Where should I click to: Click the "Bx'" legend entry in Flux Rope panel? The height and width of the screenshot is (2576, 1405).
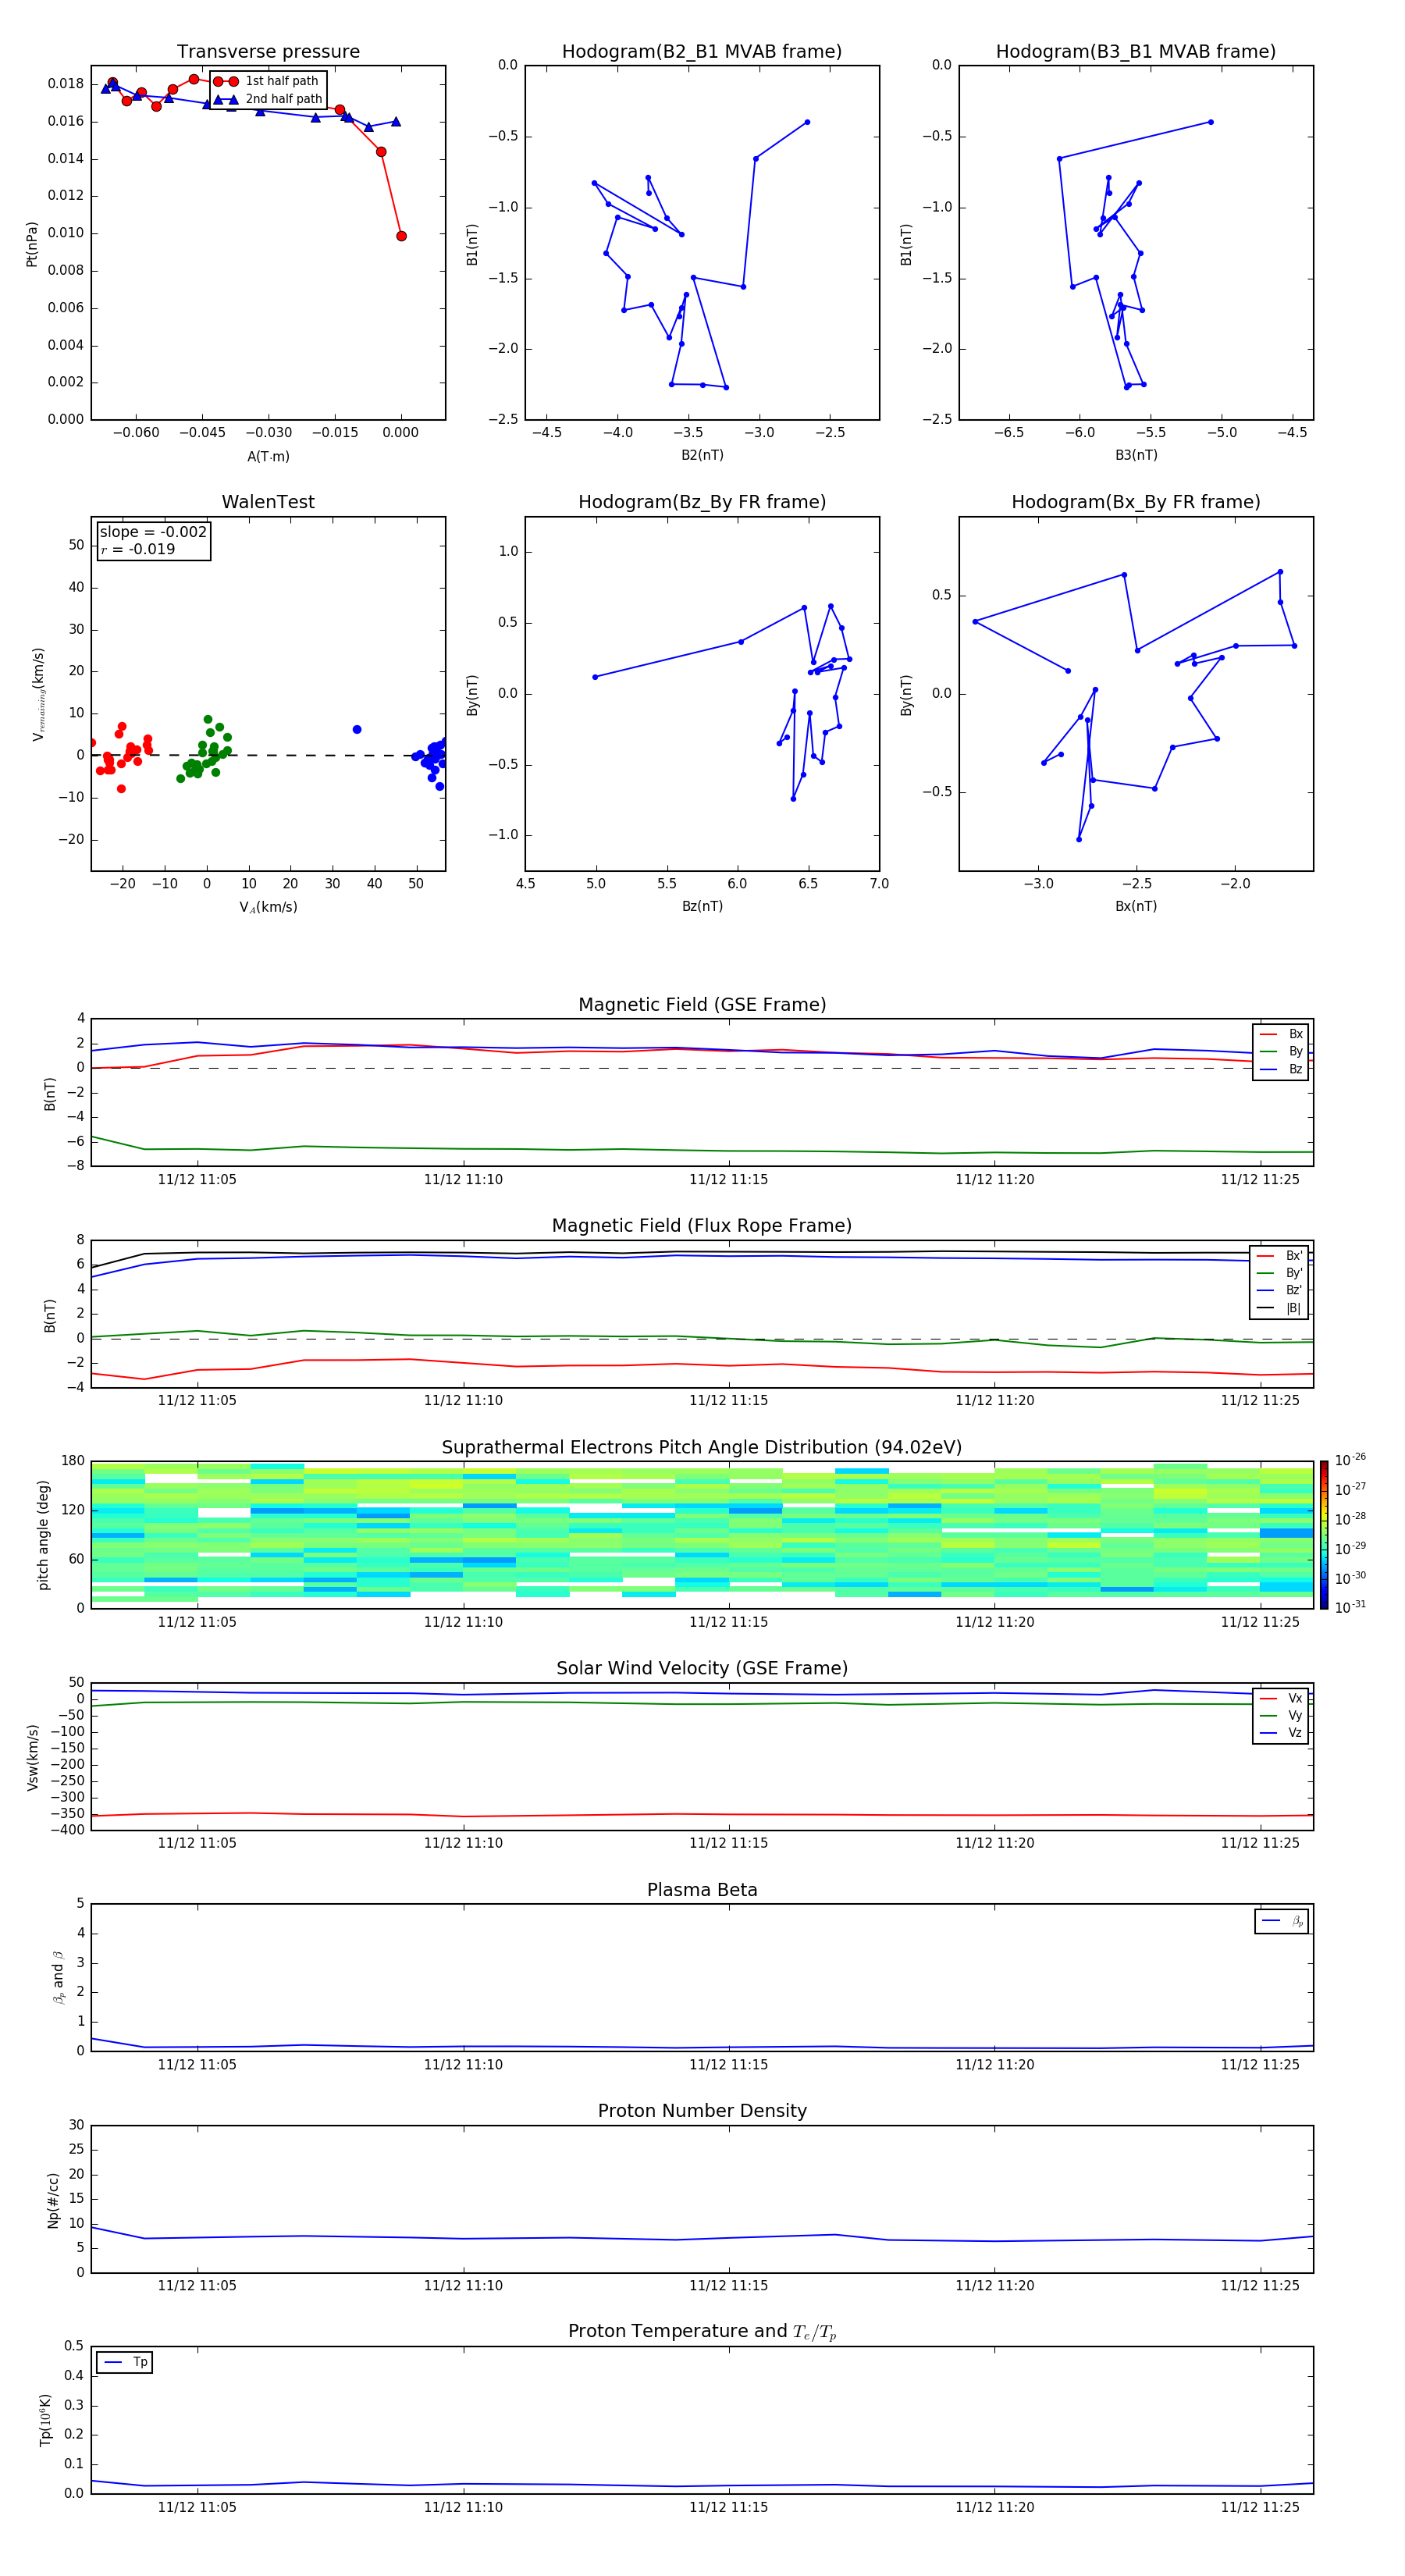click(1280, 1256)
